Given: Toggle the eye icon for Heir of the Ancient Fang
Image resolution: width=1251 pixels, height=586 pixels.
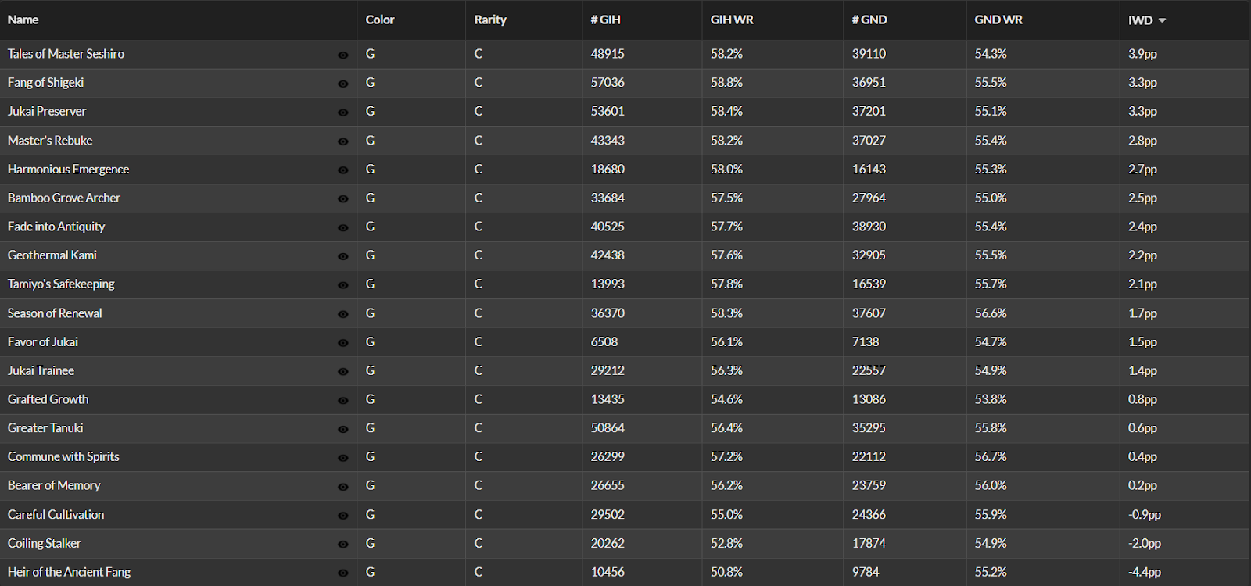Looking at the screenshot, I should point(342,573).
